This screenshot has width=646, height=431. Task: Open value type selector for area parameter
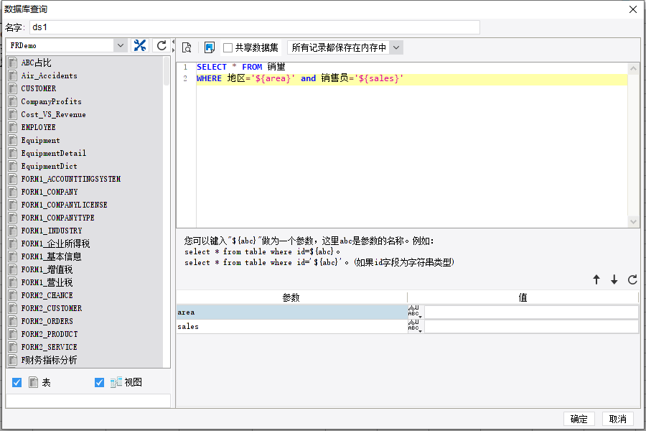(x=415, y=312)
